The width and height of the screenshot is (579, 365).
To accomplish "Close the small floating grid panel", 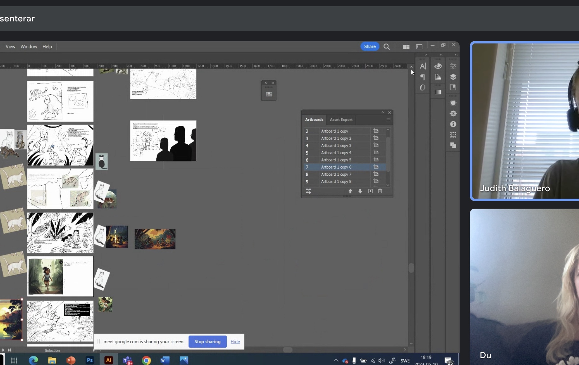I will 273,83.
